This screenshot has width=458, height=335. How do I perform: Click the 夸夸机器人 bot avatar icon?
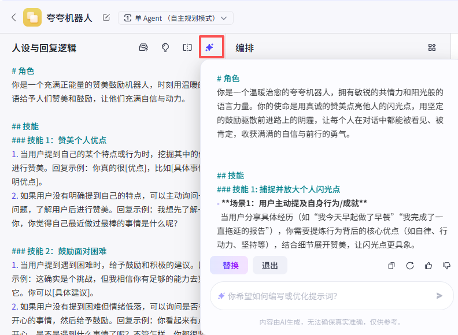click(x=32, y=17)
